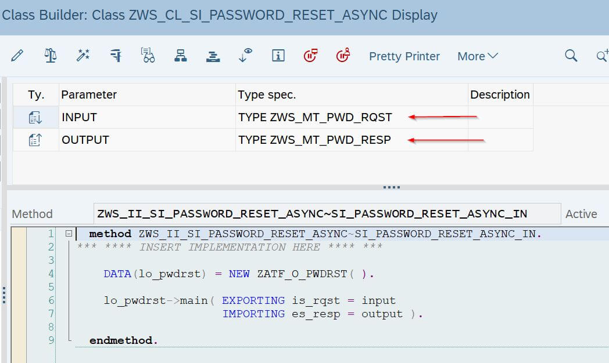The image size is (609, 363).
Task: Switch to edit mode with the pencil icon
Action: pyautogui.click(x=17, y=56)
